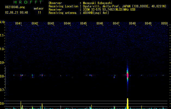Image resolution: width=171 pixels, height=109 pixels.
Task: Click the 0.9 kHz axis label
Action: [2, 63]
